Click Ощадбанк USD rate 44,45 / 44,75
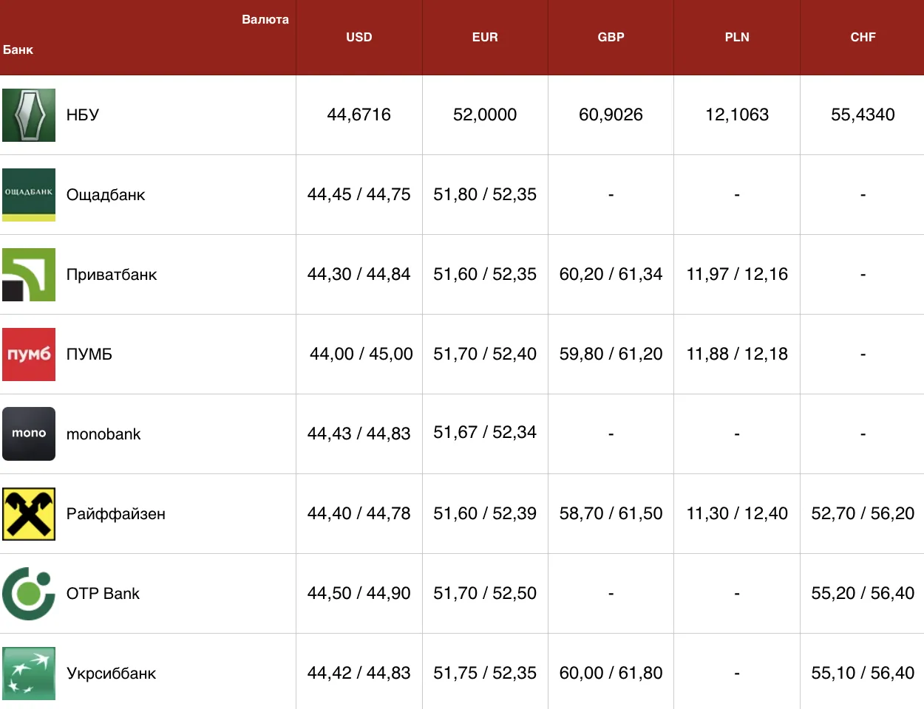The image size is (924, 709). tap(359, 195)
